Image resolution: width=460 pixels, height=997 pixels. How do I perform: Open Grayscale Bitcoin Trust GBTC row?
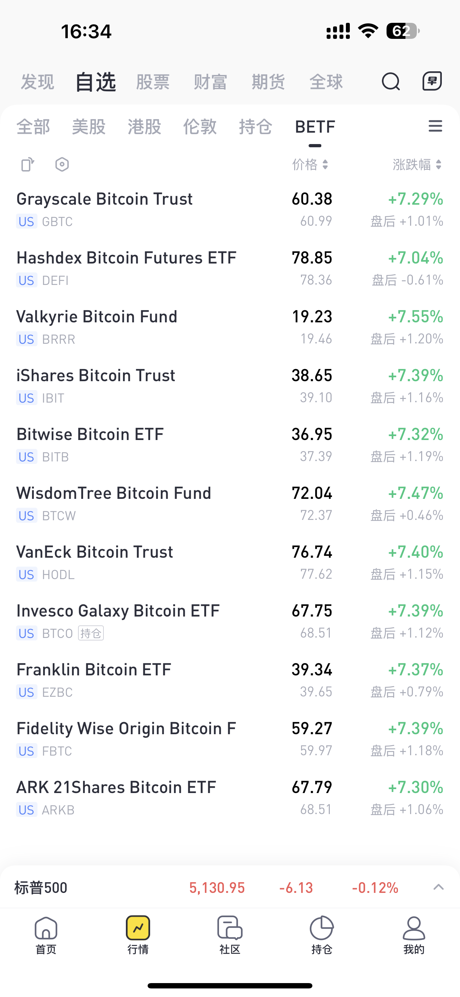tap(230, 209)
